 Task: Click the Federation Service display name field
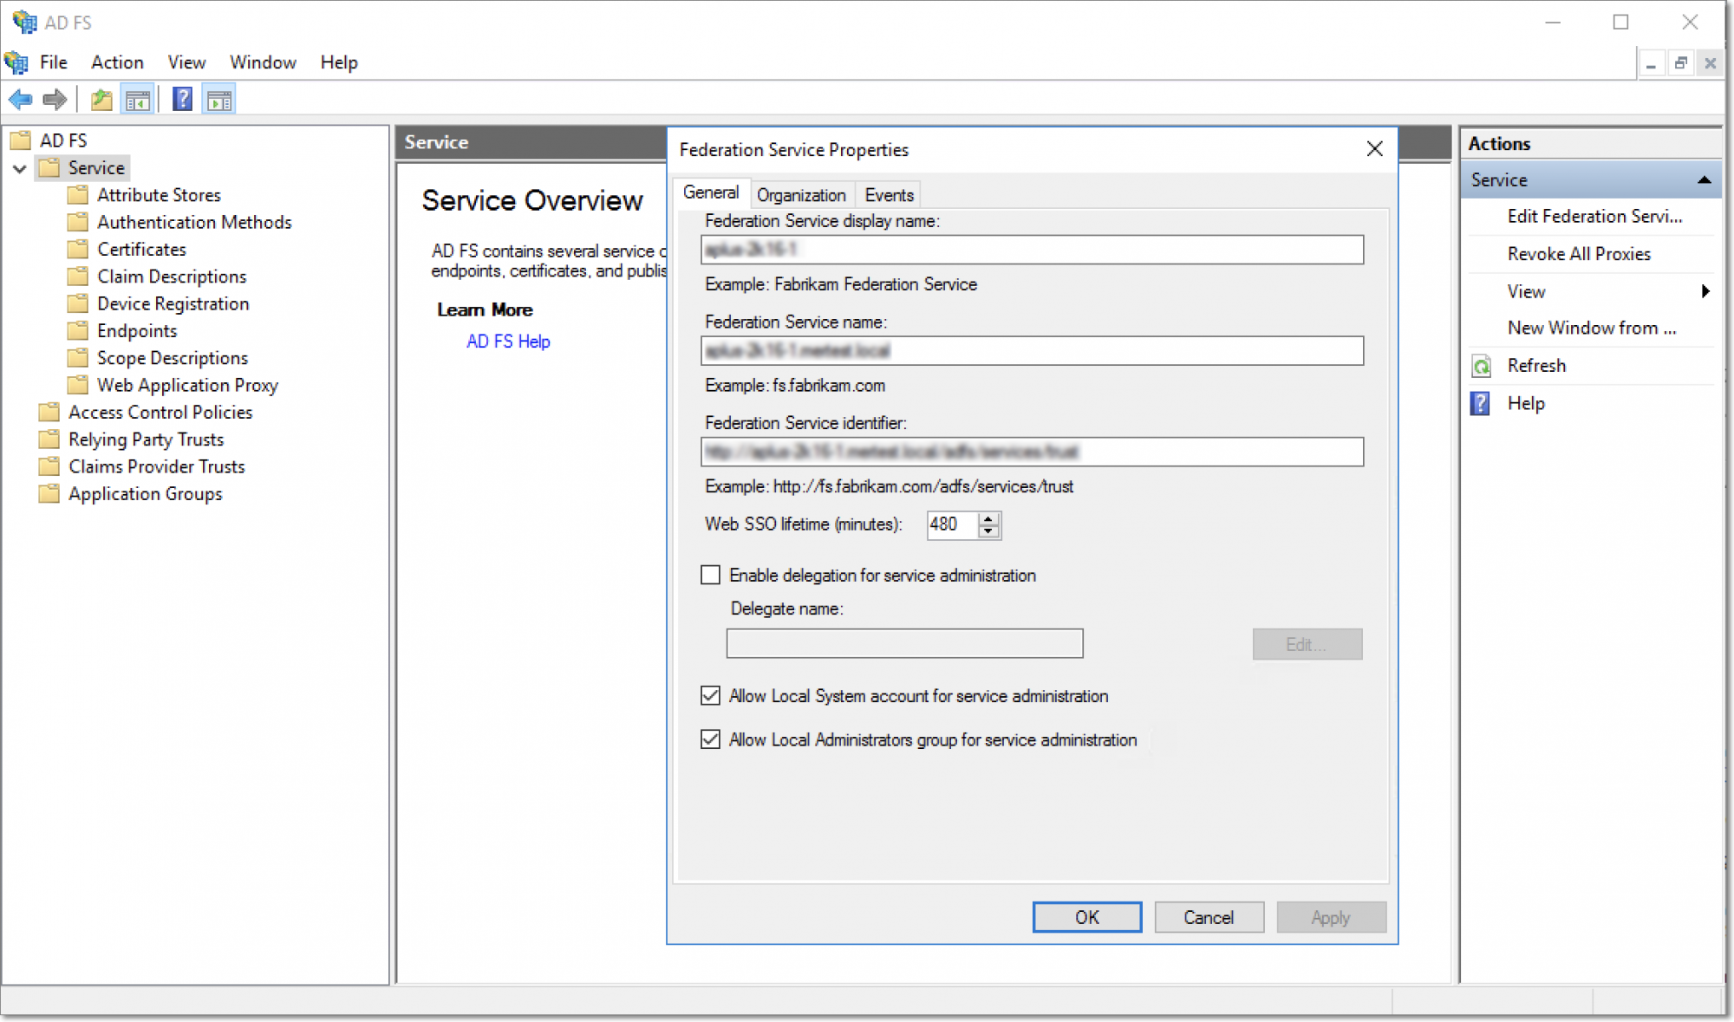1031,250
